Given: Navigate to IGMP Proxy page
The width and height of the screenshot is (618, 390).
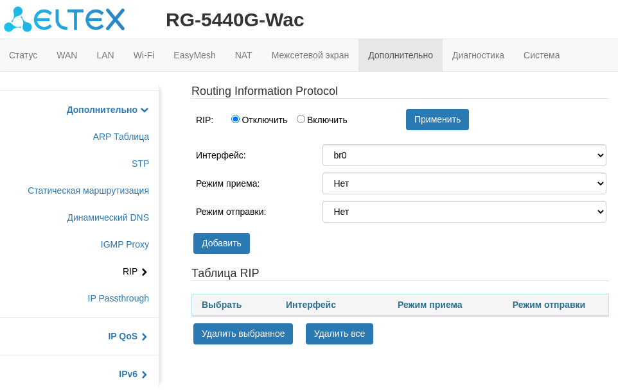Looking at the screenshot, I should [125, 244].
